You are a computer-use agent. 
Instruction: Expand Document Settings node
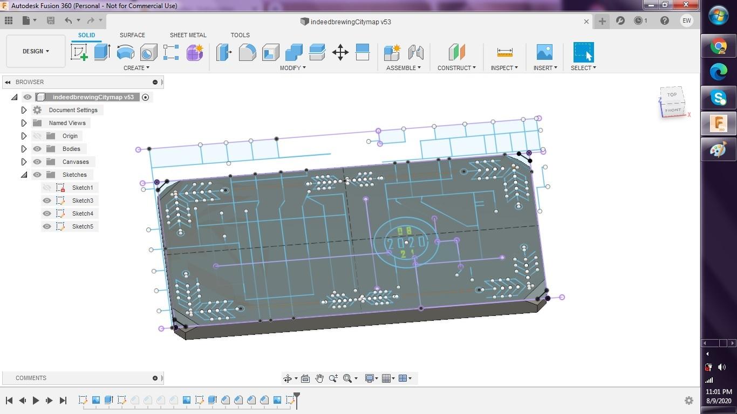pos(24,110)
